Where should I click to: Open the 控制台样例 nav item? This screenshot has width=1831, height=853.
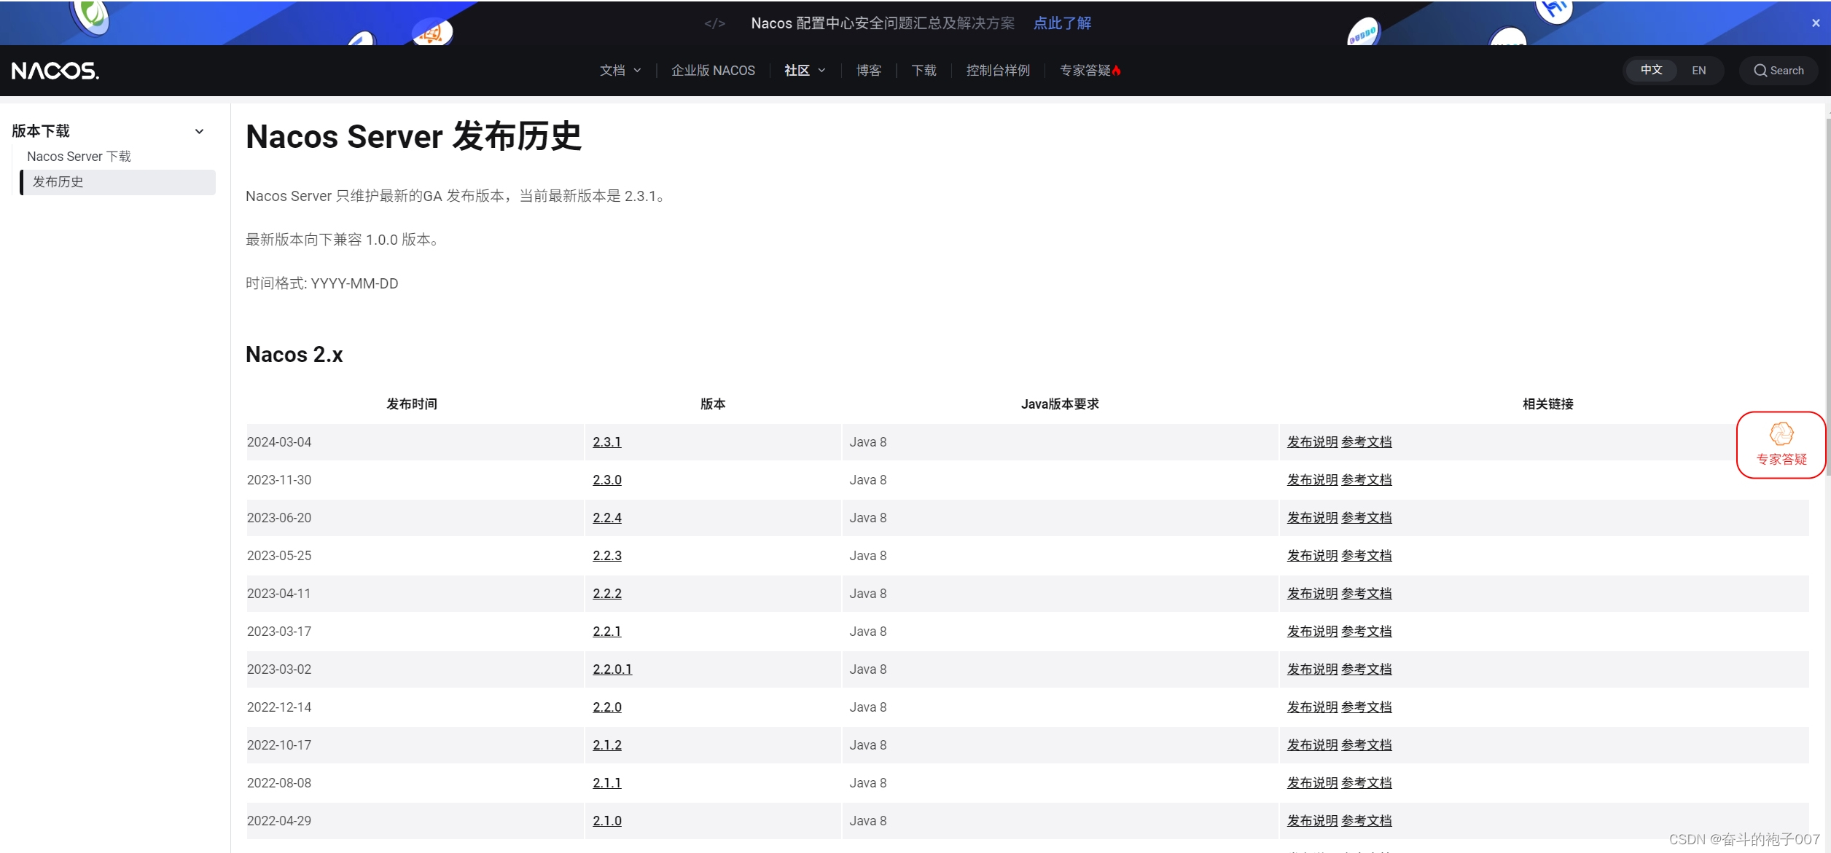pos(998,71)
